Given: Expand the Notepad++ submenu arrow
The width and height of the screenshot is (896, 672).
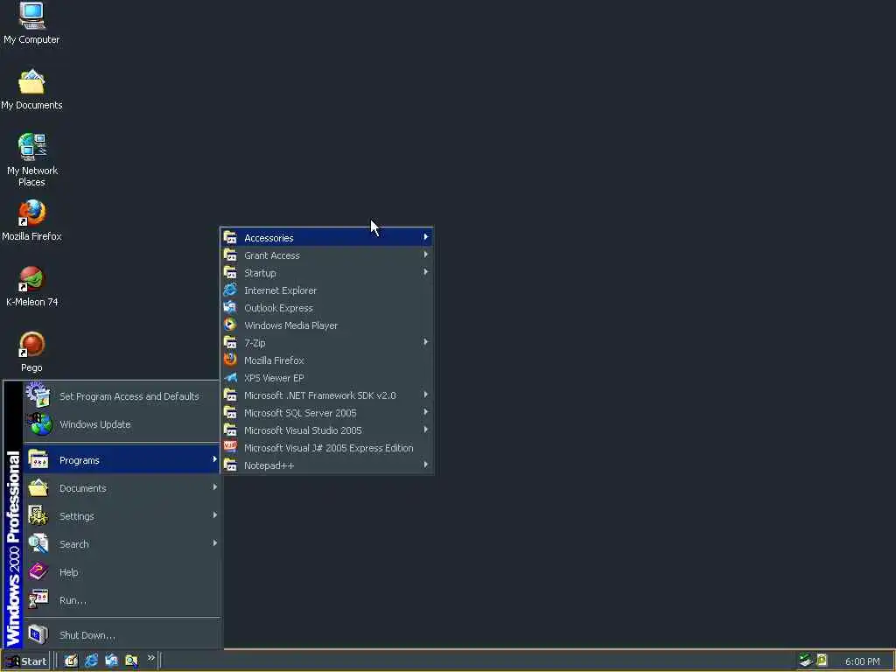Looking at the screenshot, I should (x=426, y=465).
